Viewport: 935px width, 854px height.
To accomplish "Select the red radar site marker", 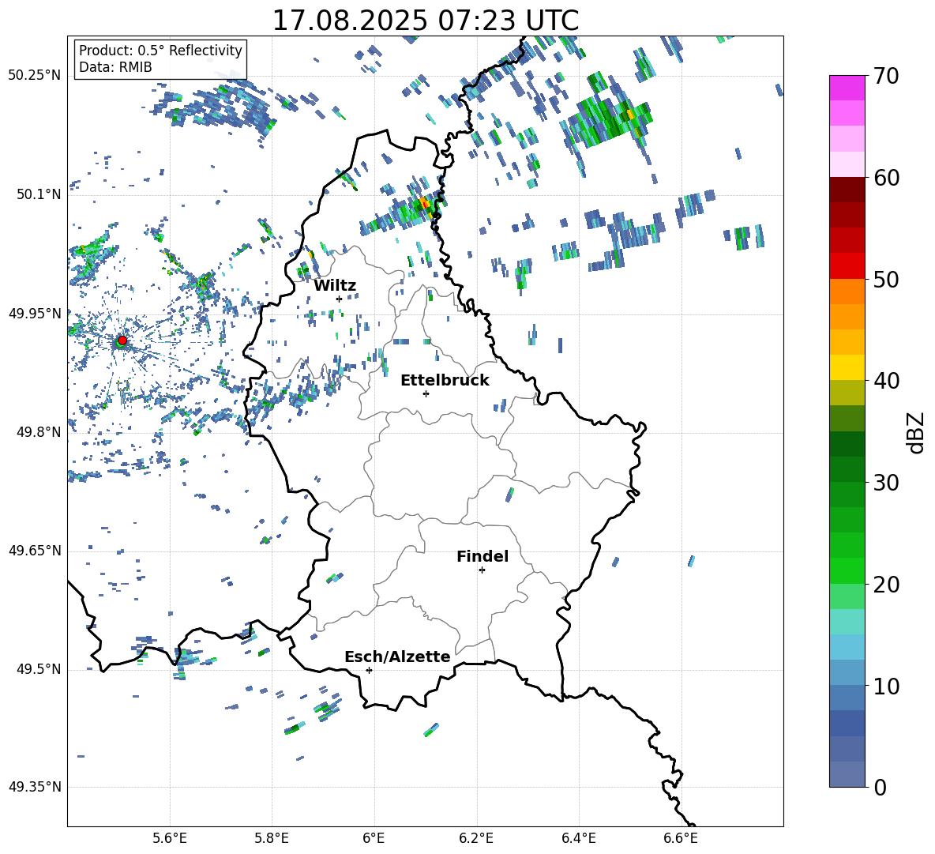I will (x=122, y=340).
